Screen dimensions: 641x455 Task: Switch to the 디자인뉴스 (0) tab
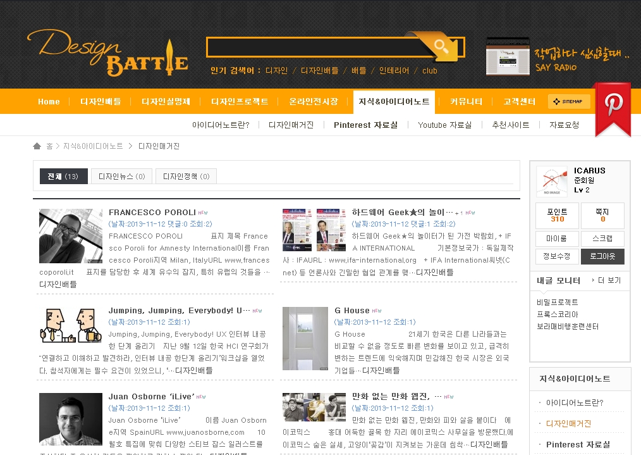pyautogui.click(x=121, y=177)
